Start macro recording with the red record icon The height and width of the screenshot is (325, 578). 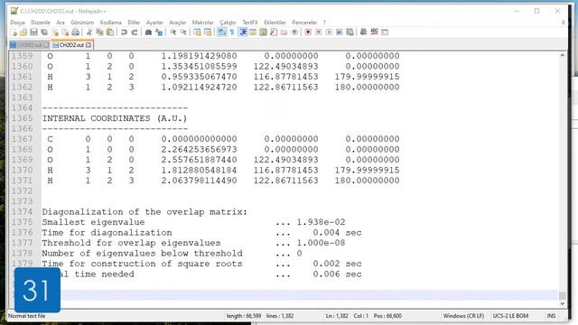(308, 32)
